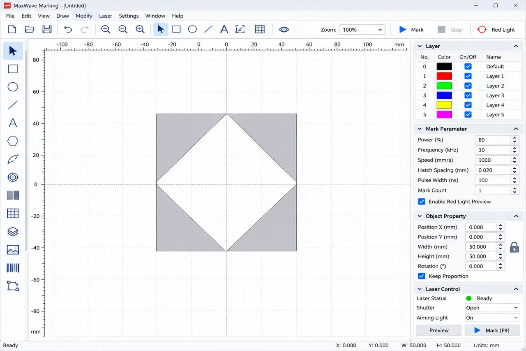Toggle the proportion lock padlock icon
Viewport: 526px width, 351px height.
514,247
